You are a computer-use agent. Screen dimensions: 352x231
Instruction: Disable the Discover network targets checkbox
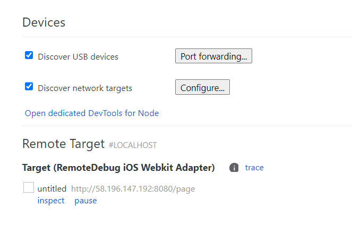click(29, 87)
